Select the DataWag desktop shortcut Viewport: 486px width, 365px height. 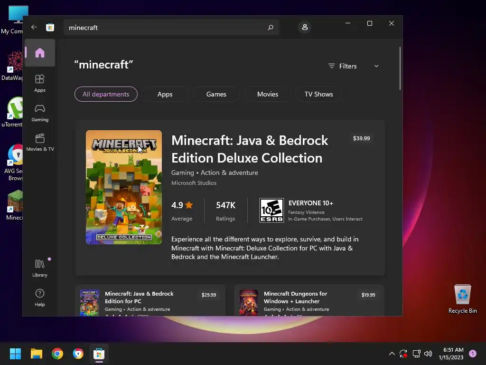12,66
